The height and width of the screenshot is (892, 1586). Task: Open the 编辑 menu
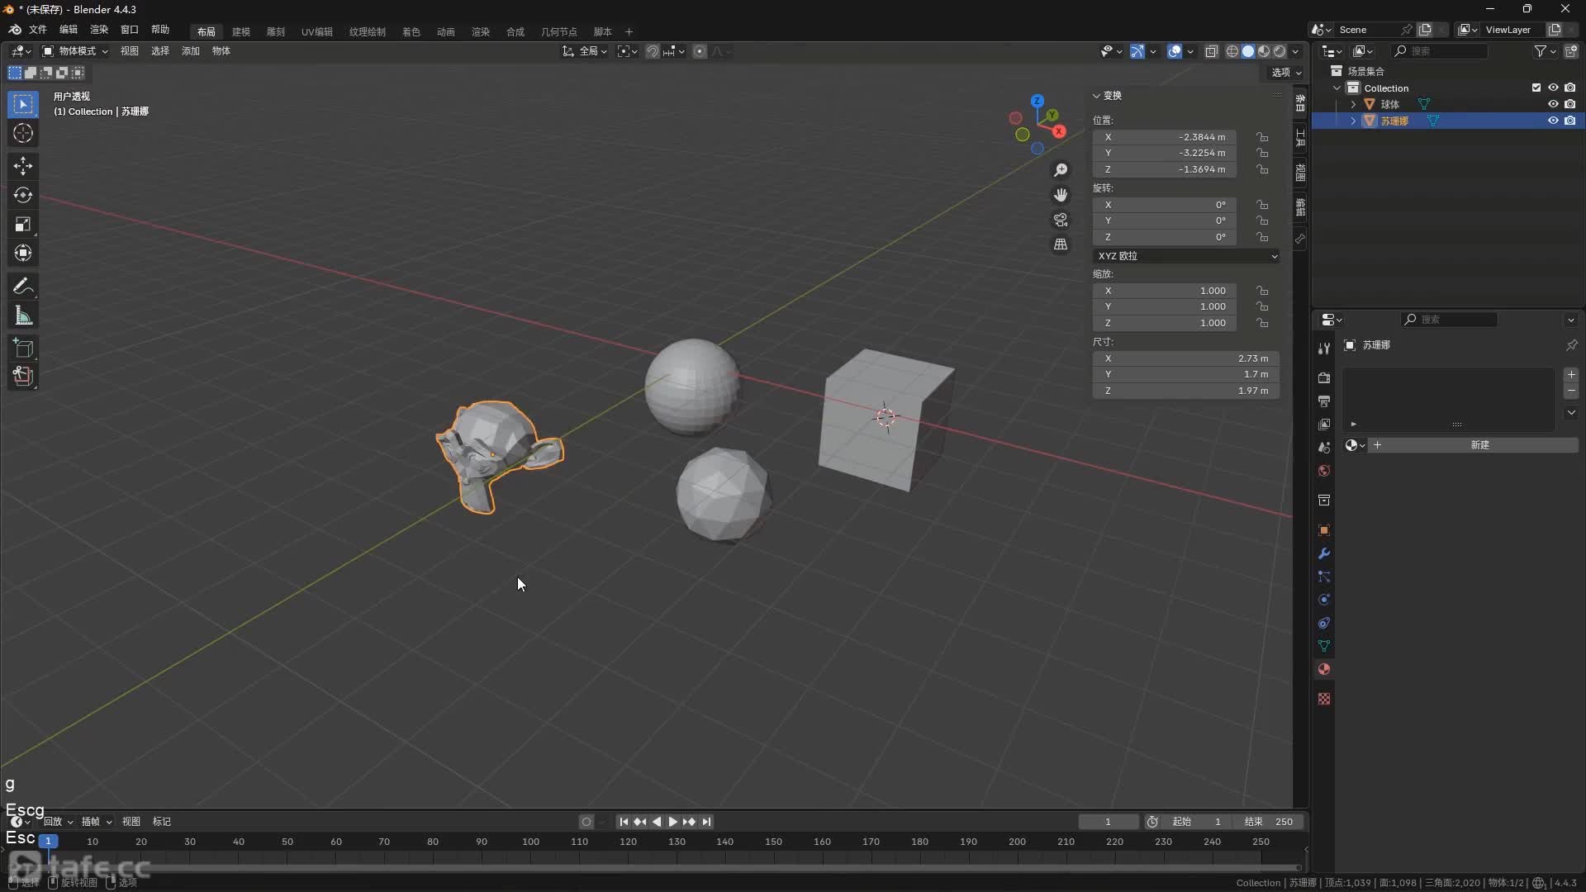click(x=68, y=30)
